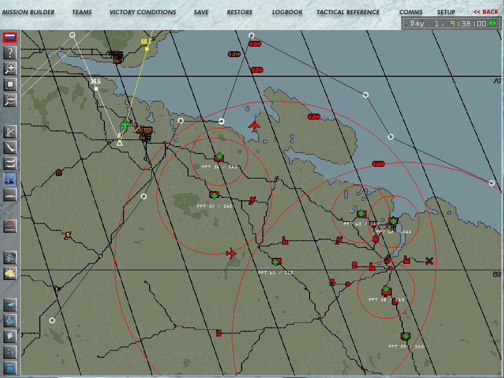
Task: Click the map tiles icon in lower toolbar
Action: (10, 352)
